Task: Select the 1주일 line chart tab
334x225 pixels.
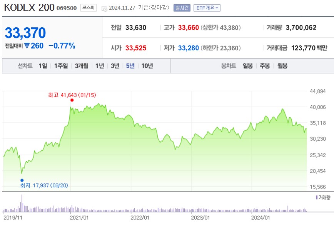Action: click(61, 66)
